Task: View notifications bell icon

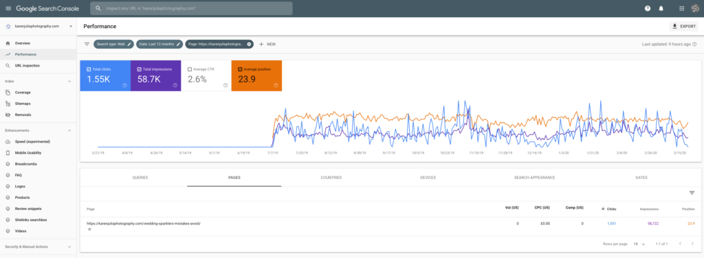Action: [661, 8]
